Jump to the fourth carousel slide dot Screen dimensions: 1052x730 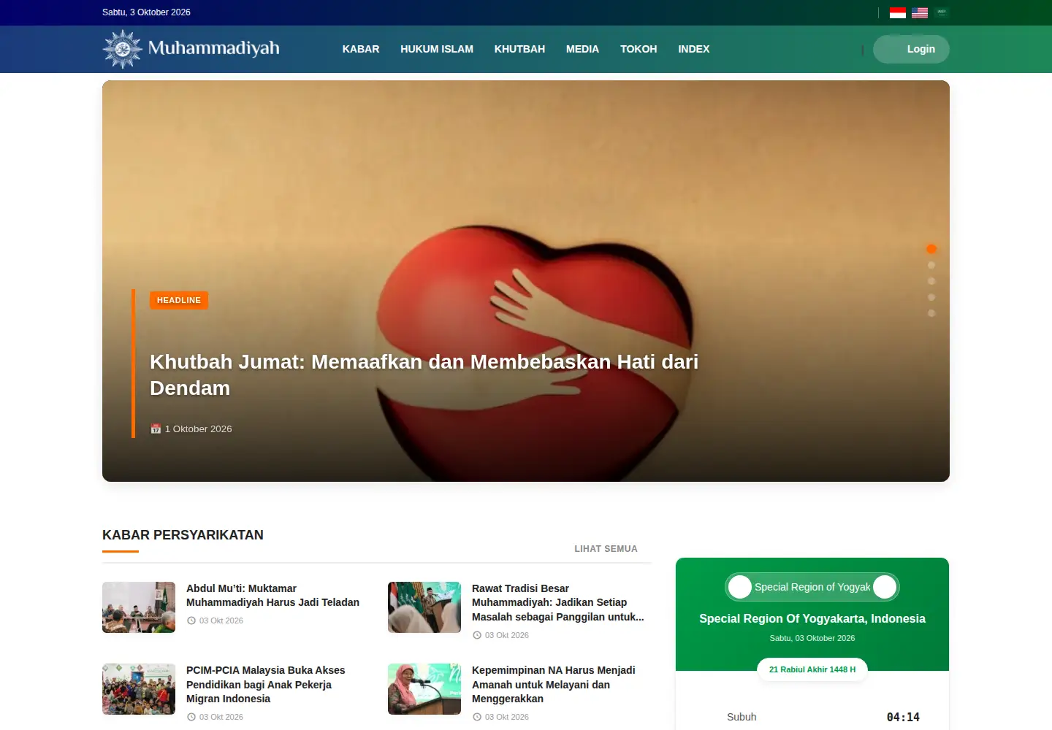tap(931, 297)
